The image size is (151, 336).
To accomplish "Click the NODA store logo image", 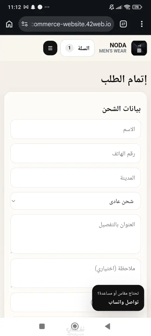I will 139,48.
